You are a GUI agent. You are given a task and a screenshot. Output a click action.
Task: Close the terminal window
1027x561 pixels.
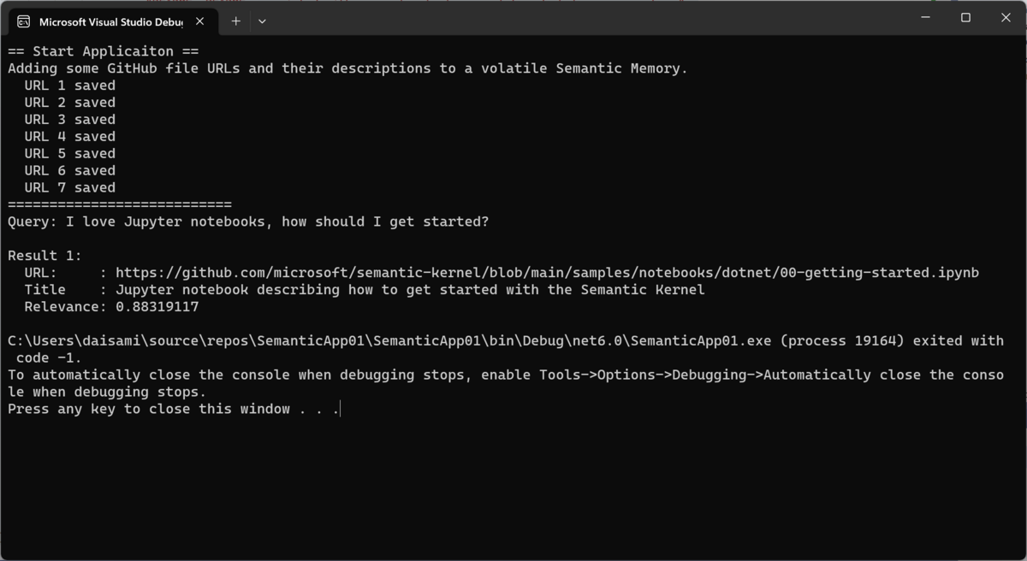tap(1006, 18)
